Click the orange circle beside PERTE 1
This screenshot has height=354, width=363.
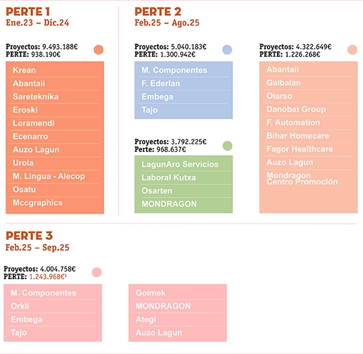point(99,50)
